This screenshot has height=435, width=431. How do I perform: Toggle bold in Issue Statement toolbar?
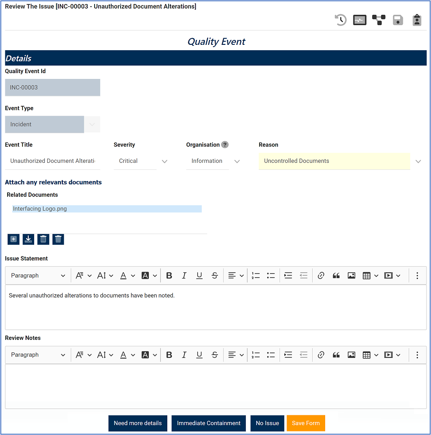tap(169, 275)
